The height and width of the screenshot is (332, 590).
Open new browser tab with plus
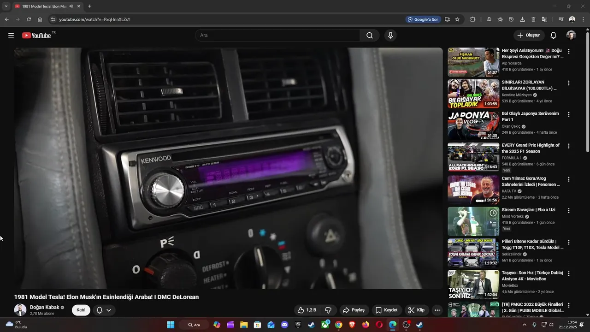click(x=89, y=6)
